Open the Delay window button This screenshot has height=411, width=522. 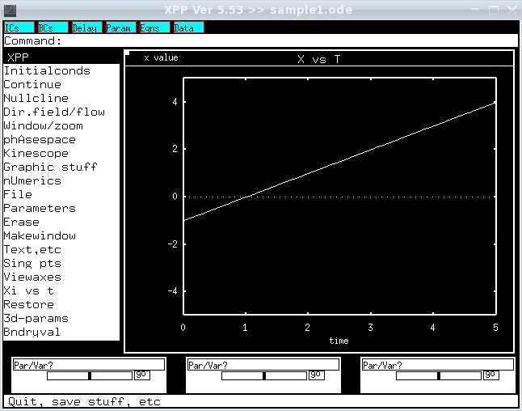[x=87, y=28]
